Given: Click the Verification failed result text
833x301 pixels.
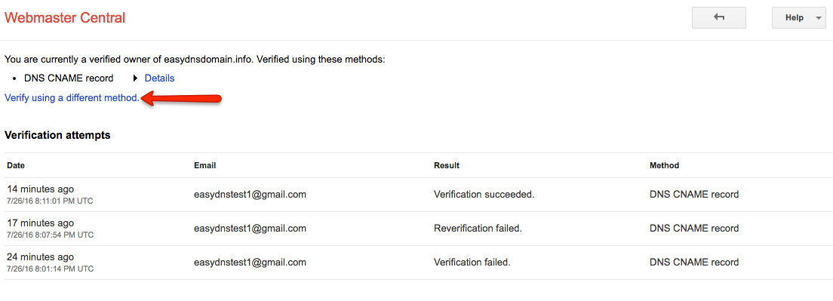Looking at the screenshot, I should [472, 263].
